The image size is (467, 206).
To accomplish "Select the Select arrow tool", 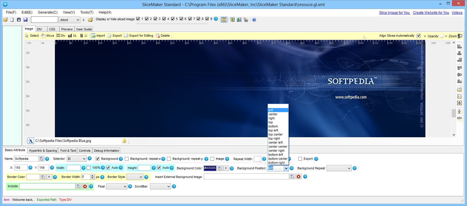I will coord(32,36).
